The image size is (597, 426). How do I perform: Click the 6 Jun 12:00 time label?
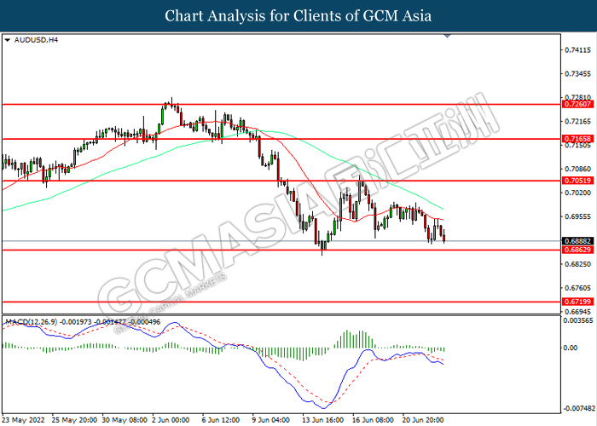coord(221,420)
